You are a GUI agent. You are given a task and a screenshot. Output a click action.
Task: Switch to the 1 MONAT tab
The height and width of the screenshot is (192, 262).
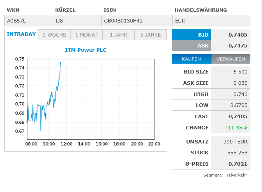86,35
